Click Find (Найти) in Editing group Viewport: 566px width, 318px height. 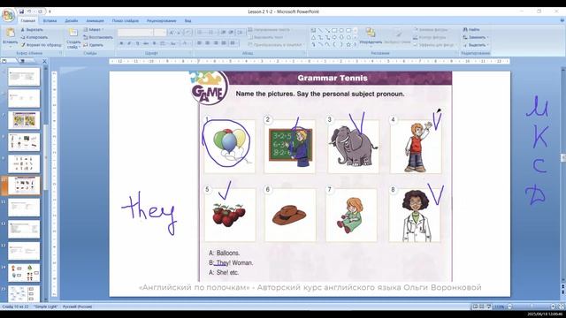pyautogui.click(x=471, y=29)
